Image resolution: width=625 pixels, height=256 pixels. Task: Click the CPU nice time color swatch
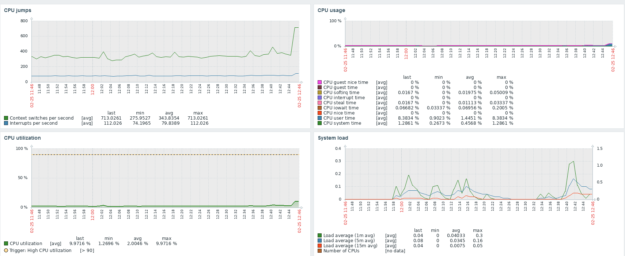[x=320, y=113]
